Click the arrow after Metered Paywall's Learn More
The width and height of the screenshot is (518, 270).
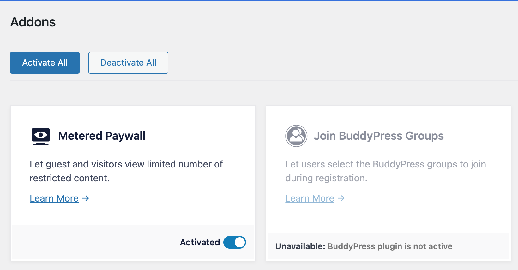[x=85, y=198]
